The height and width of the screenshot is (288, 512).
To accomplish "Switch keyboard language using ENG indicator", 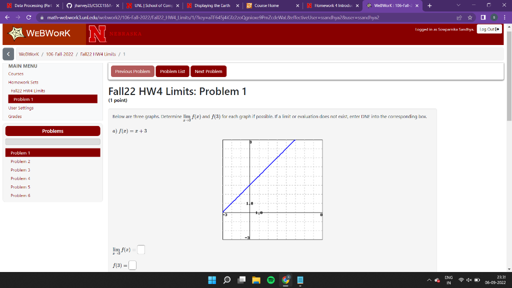I will pyautogui.click(x=448, y=280).
